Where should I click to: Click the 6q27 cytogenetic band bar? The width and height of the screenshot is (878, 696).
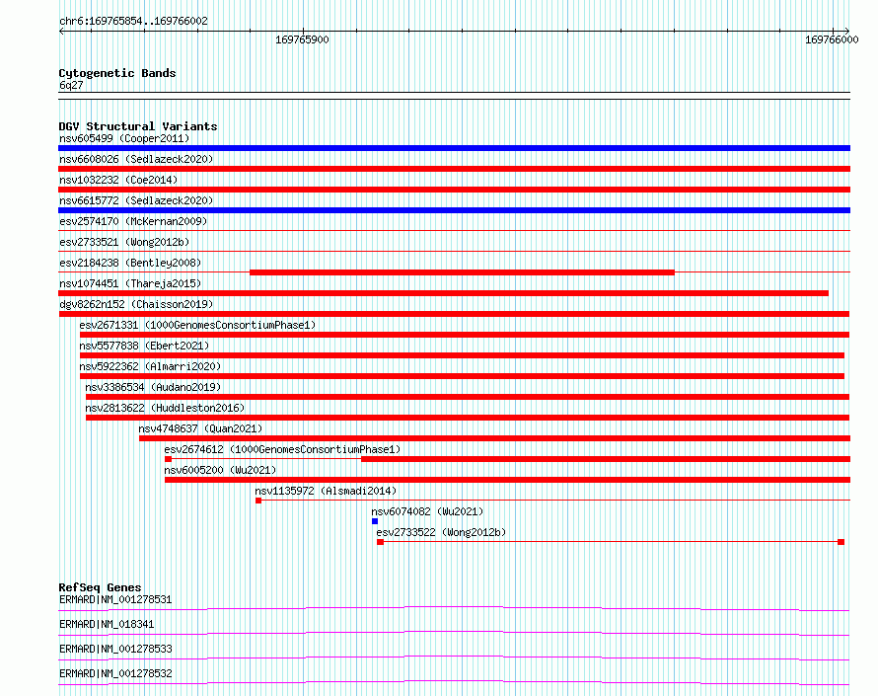[454, 96]
